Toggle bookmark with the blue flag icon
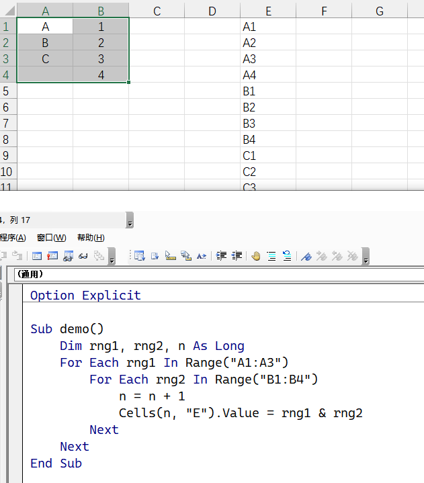 click(x=306, y=256)
